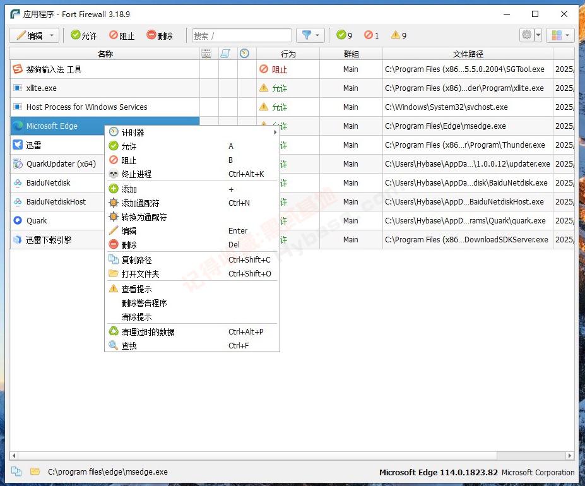
Task: Open the 编辑 button dropdown arrow
Action: click(52, 35)
